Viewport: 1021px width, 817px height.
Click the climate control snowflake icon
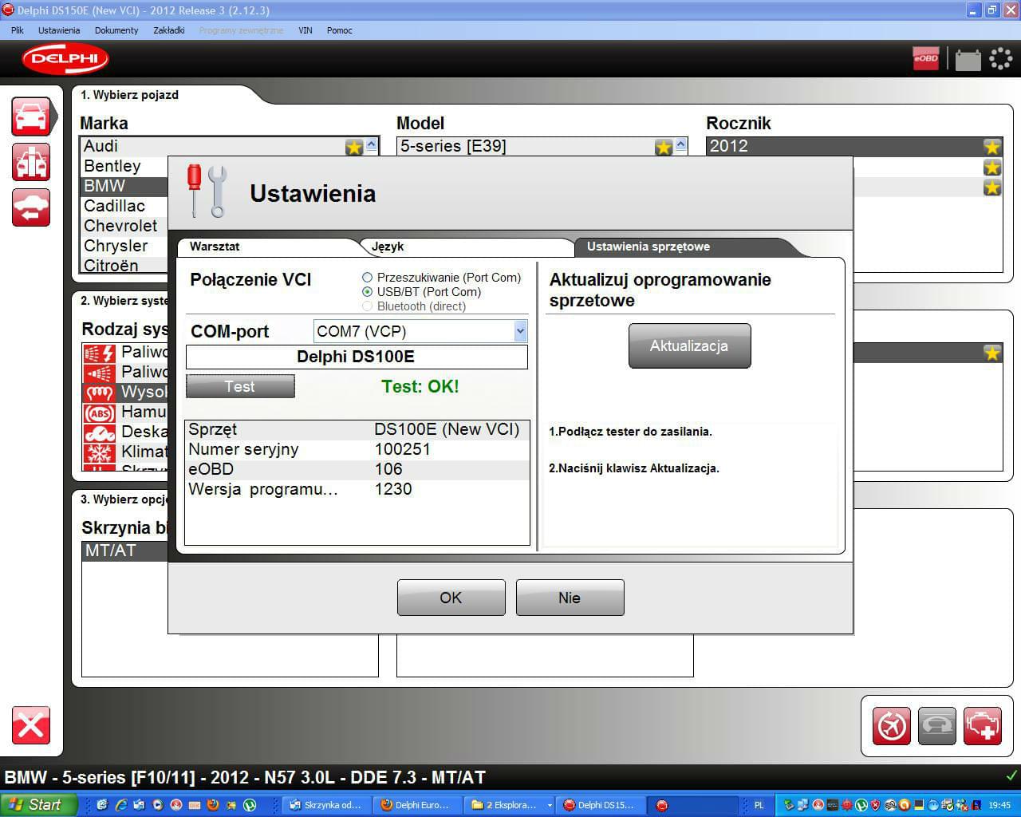(99, 452)
